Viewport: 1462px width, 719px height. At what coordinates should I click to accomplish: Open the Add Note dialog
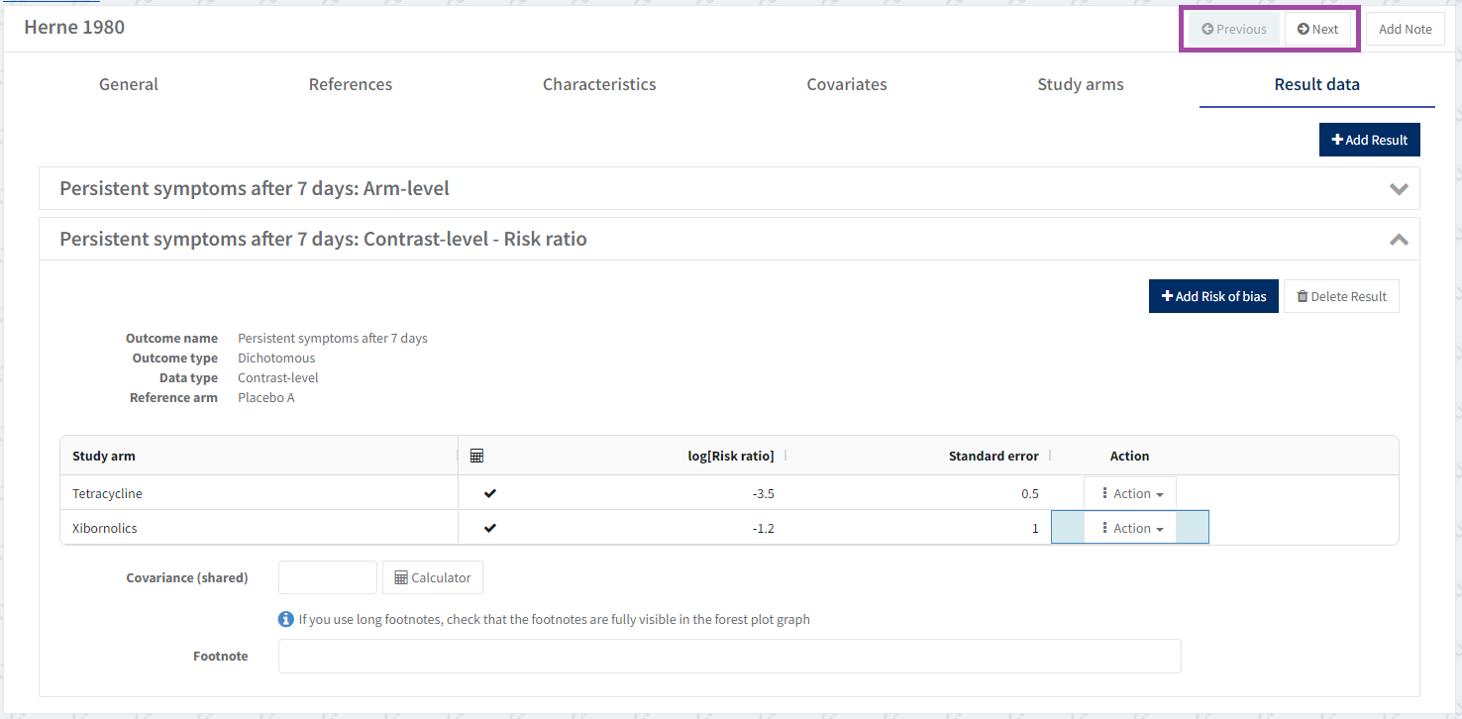pyautogui.click(x=1405, y=29)
